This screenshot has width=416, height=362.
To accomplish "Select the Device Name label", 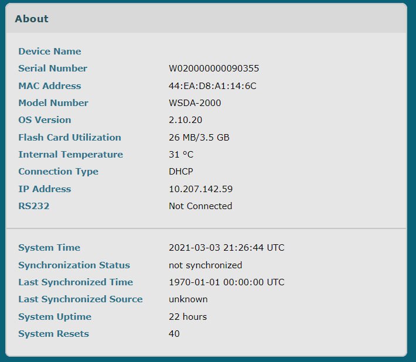I will click(50, 51).
